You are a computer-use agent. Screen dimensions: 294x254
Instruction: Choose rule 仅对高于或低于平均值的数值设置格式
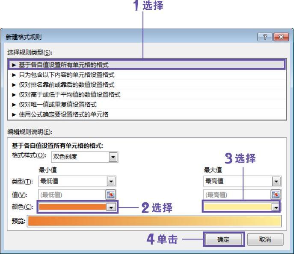[x=69, y=94]
